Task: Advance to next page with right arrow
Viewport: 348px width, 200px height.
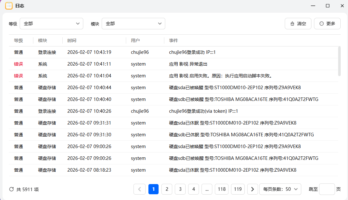Action: tap(252, 189)
